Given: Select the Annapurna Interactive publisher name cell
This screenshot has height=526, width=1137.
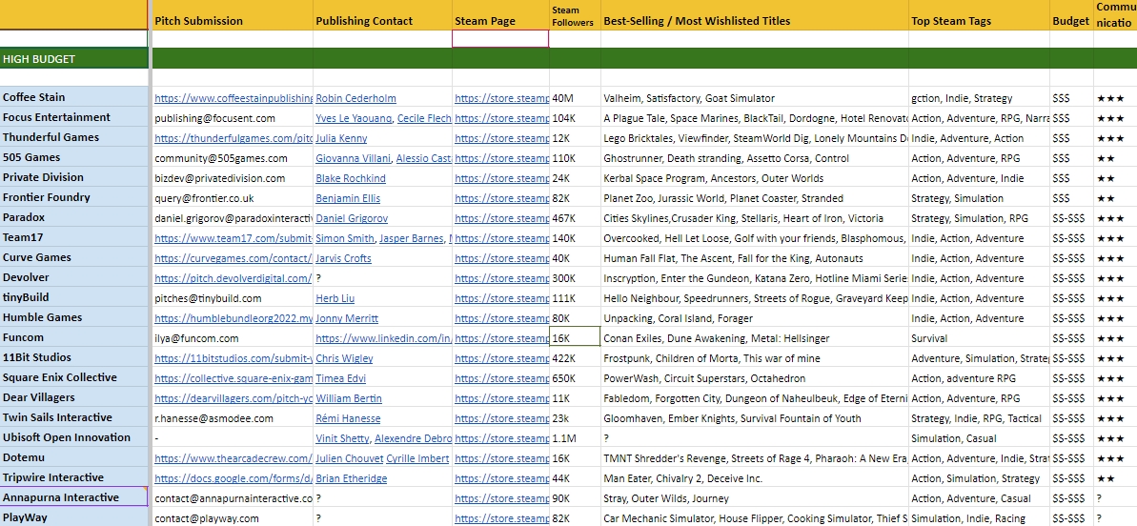Looking at the screenshot, I should pyautogui.click(x=74, y=497).
